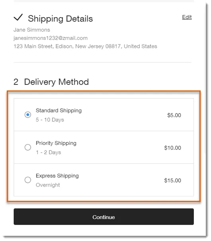Click the 1 - 2 Days delivery estimate

49,152
